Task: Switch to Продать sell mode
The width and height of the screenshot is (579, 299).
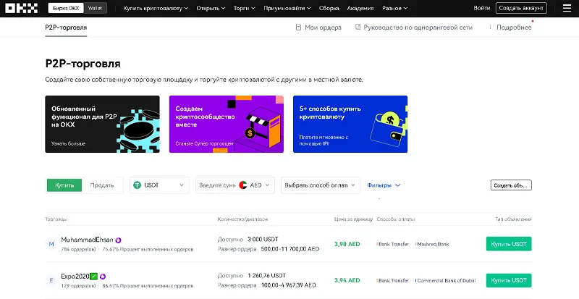Action: click(102, 185)
